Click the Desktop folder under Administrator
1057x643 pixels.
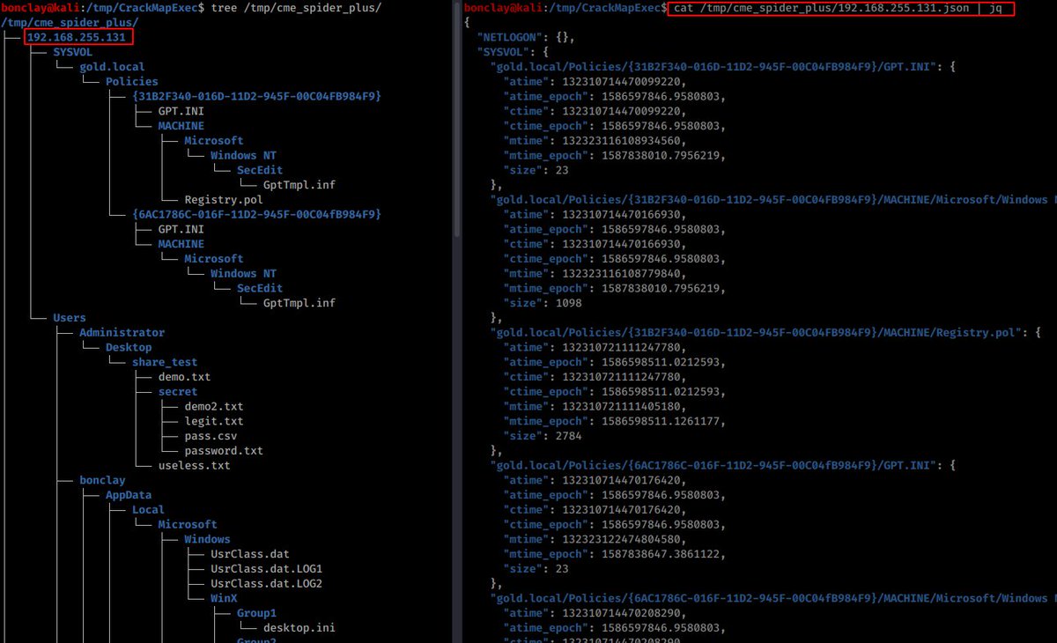point(129,347)
